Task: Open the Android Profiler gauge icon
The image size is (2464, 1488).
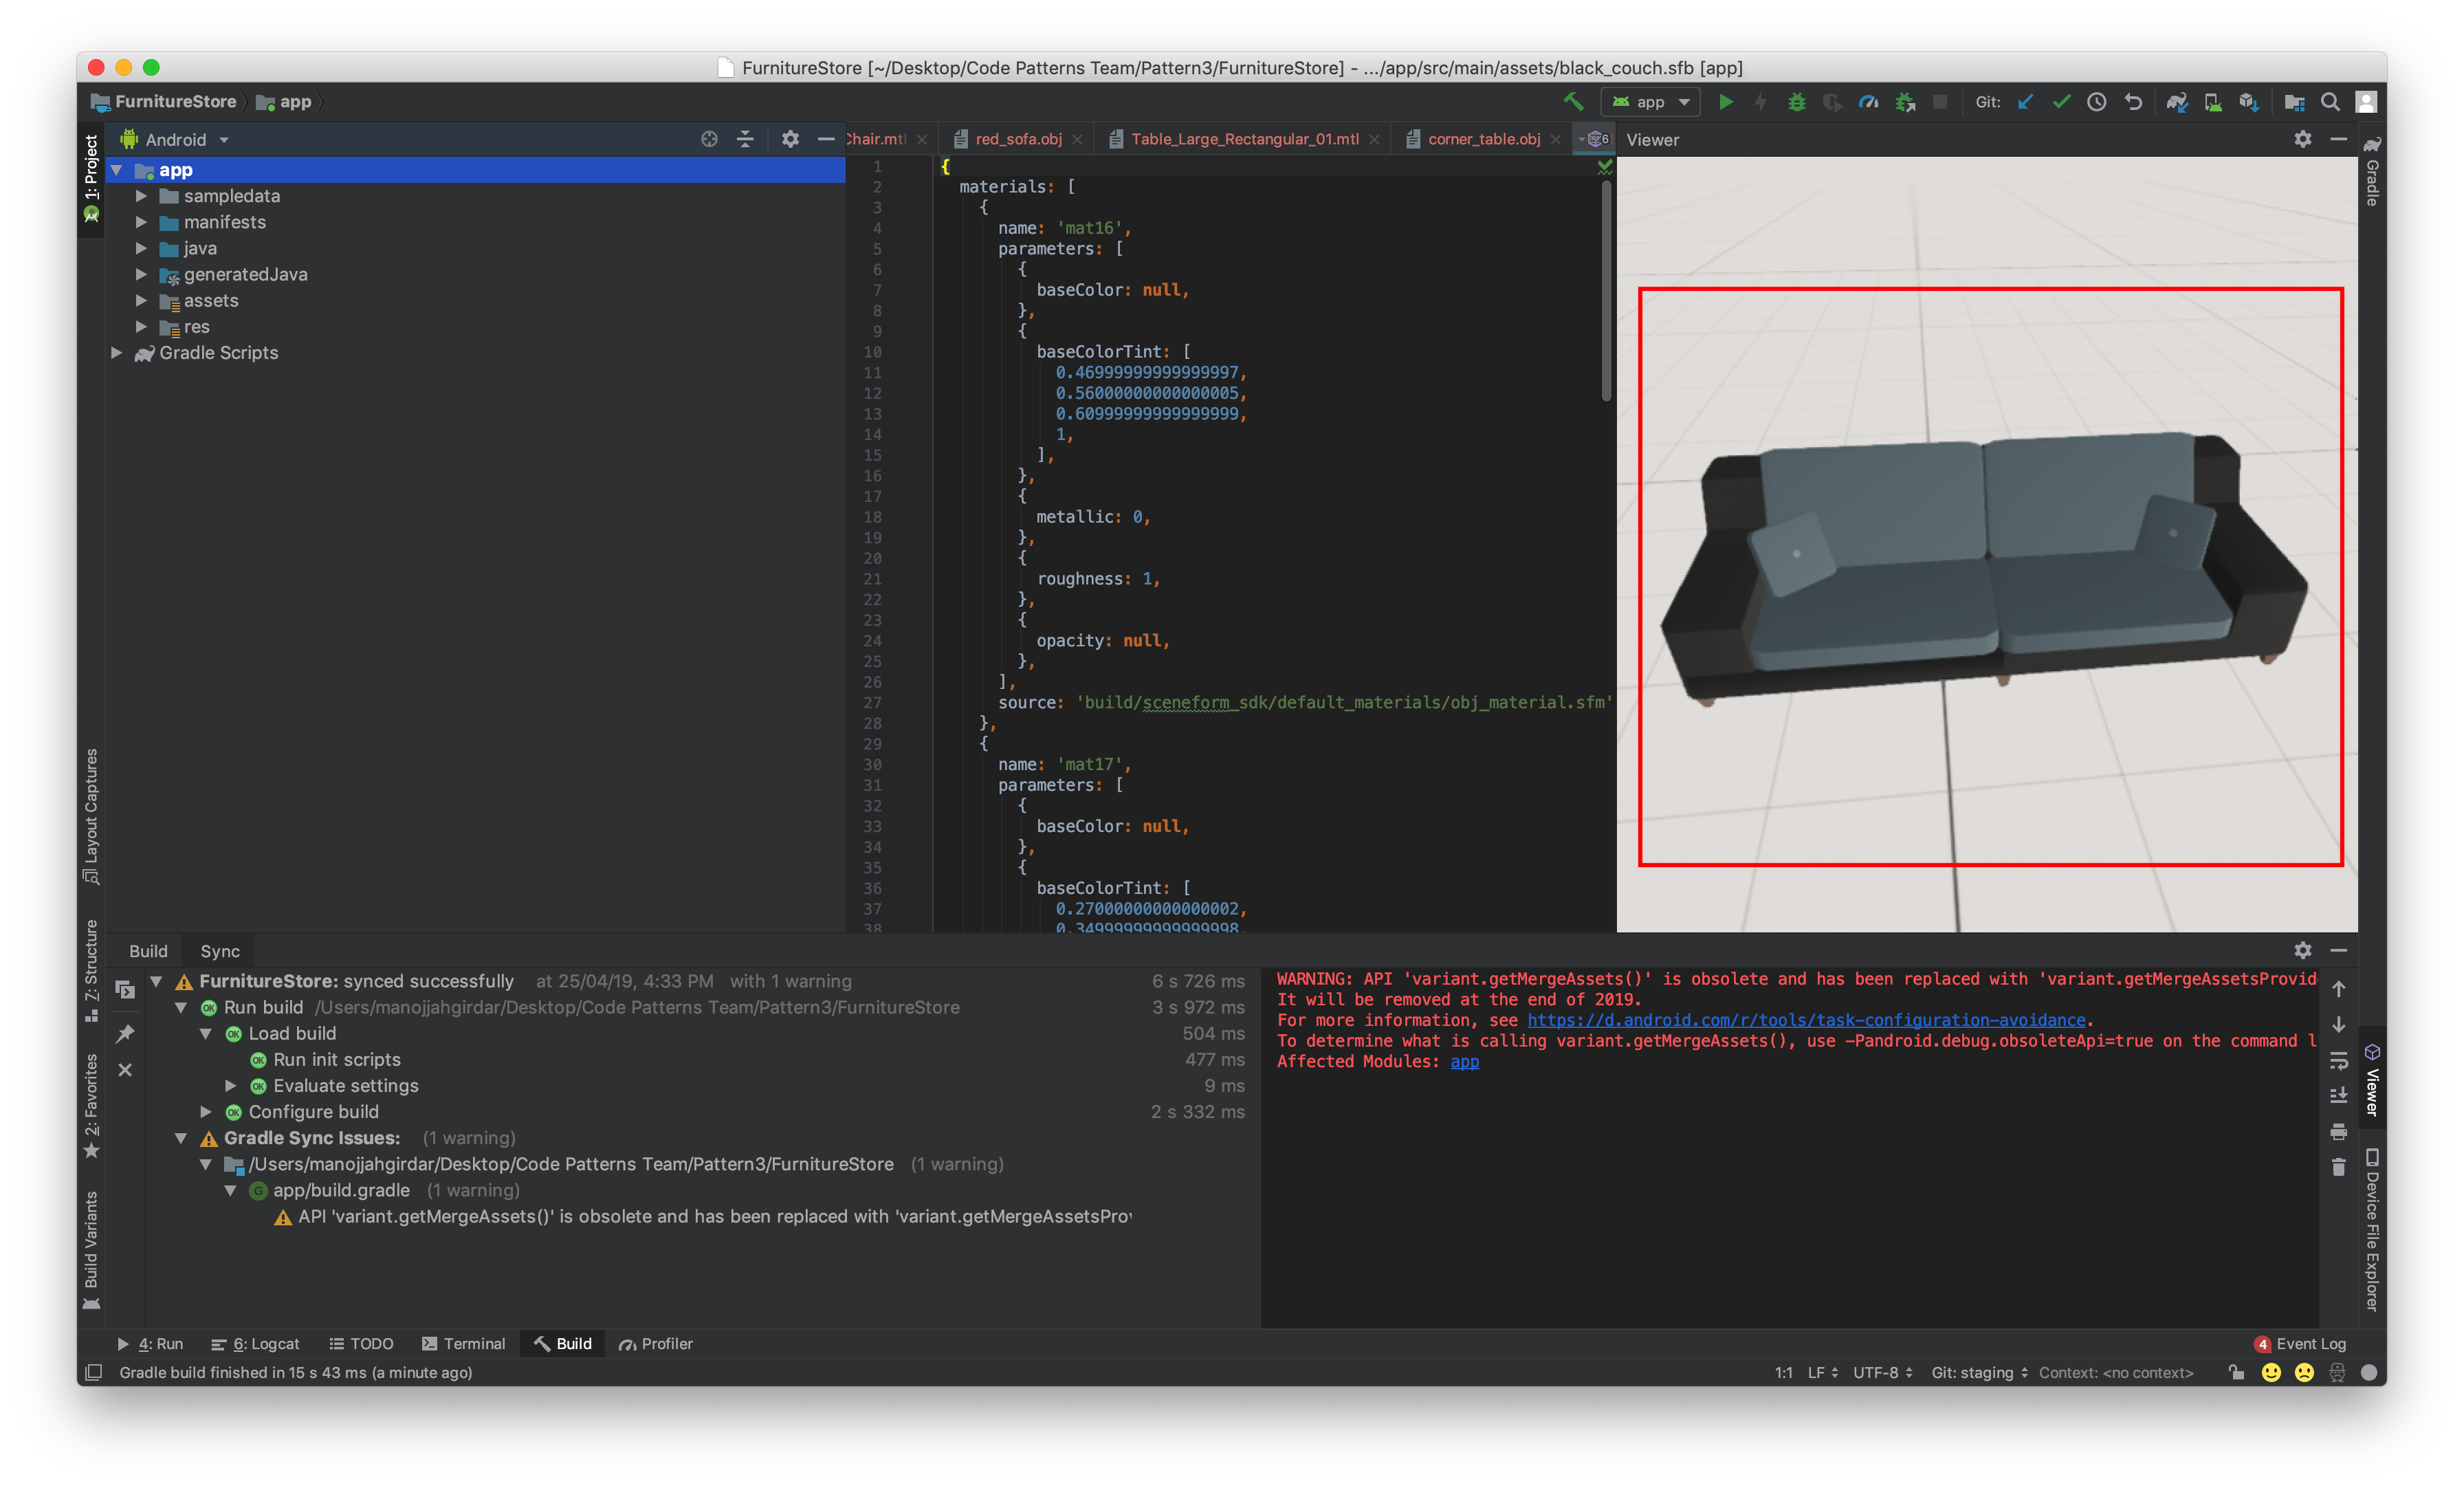Action: (x=1868, y=102)
